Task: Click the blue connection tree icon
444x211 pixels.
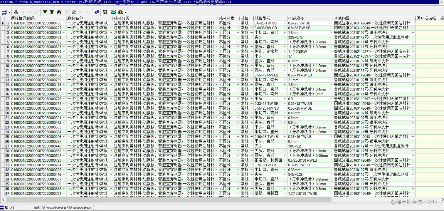Action: tap(96, 12)
